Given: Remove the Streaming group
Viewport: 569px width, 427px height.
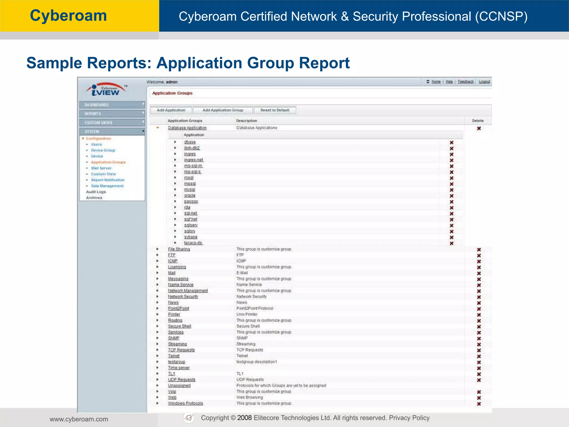Looking at the screenshot, I should coord(479,345).
